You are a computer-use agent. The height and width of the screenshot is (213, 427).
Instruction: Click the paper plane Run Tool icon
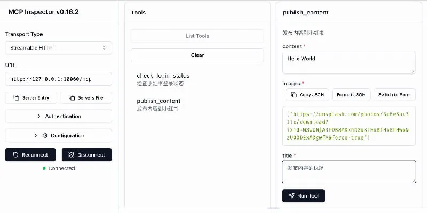click(x=291, y=195)
